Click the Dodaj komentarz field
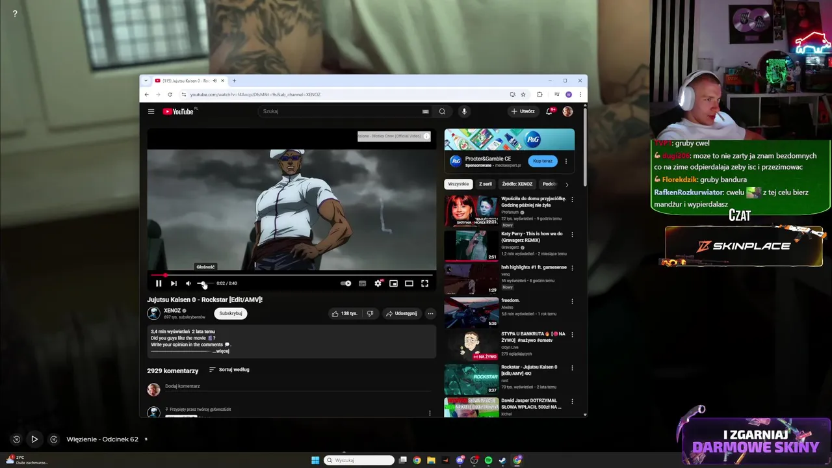The image size is (832, 468). point(298,386)
